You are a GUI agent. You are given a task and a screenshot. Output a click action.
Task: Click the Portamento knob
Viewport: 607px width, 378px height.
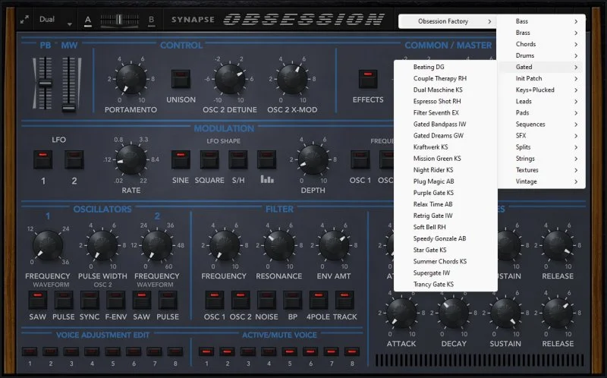(131, 80)
